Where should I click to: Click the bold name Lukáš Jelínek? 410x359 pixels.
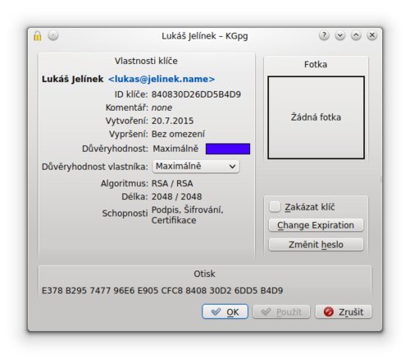coord(72,79)
